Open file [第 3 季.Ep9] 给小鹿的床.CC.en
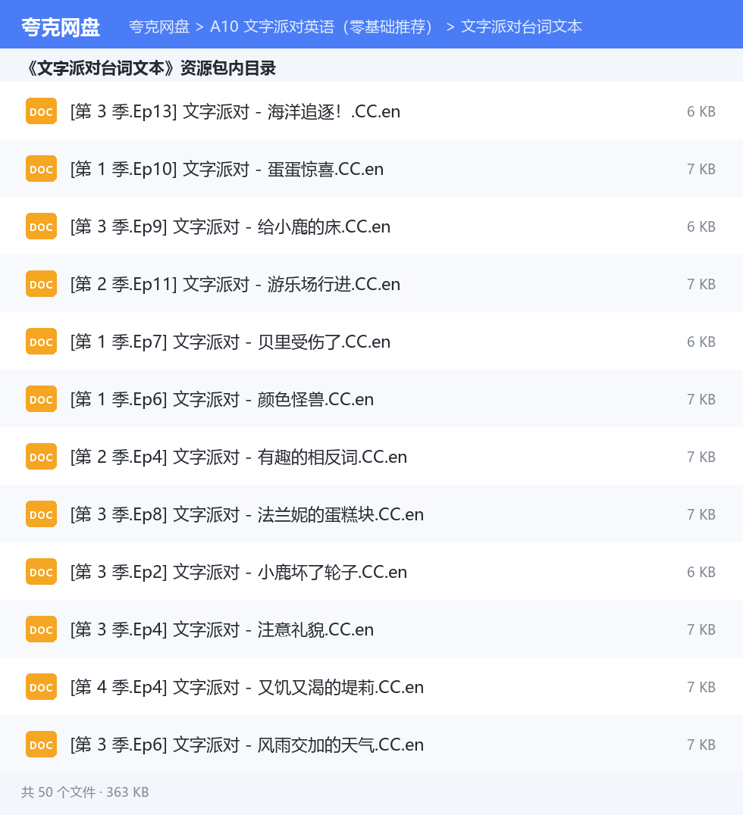 (x=230, y=226)
